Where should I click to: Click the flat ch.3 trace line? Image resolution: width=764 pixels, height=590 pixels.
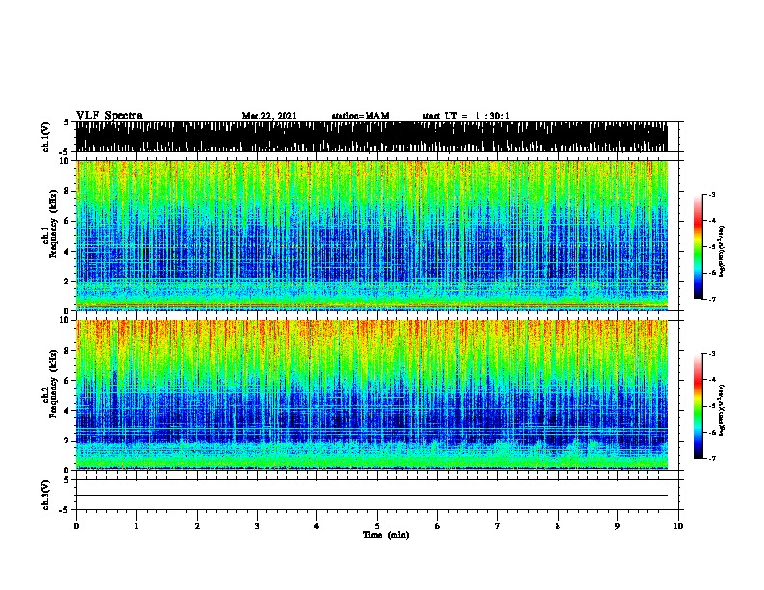pyautogui.click(x=372, y=496)
